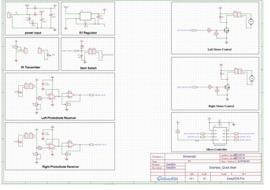Select the ground symbol in power input block
Image resolution: width=270 pixels, height=190 pixels.
[x=55, y=30]
